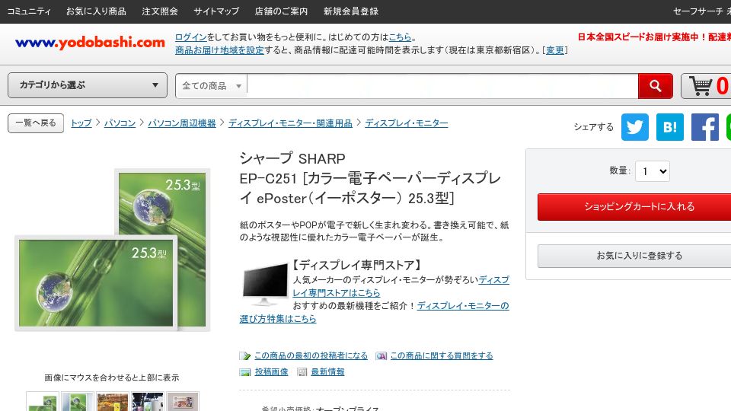Screen dimensions: 731x411
Task: Select the first product thumbnail
Action: coord(43,402)
